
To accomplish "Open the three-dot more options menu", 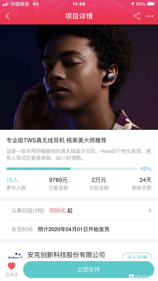I will 150,16.
